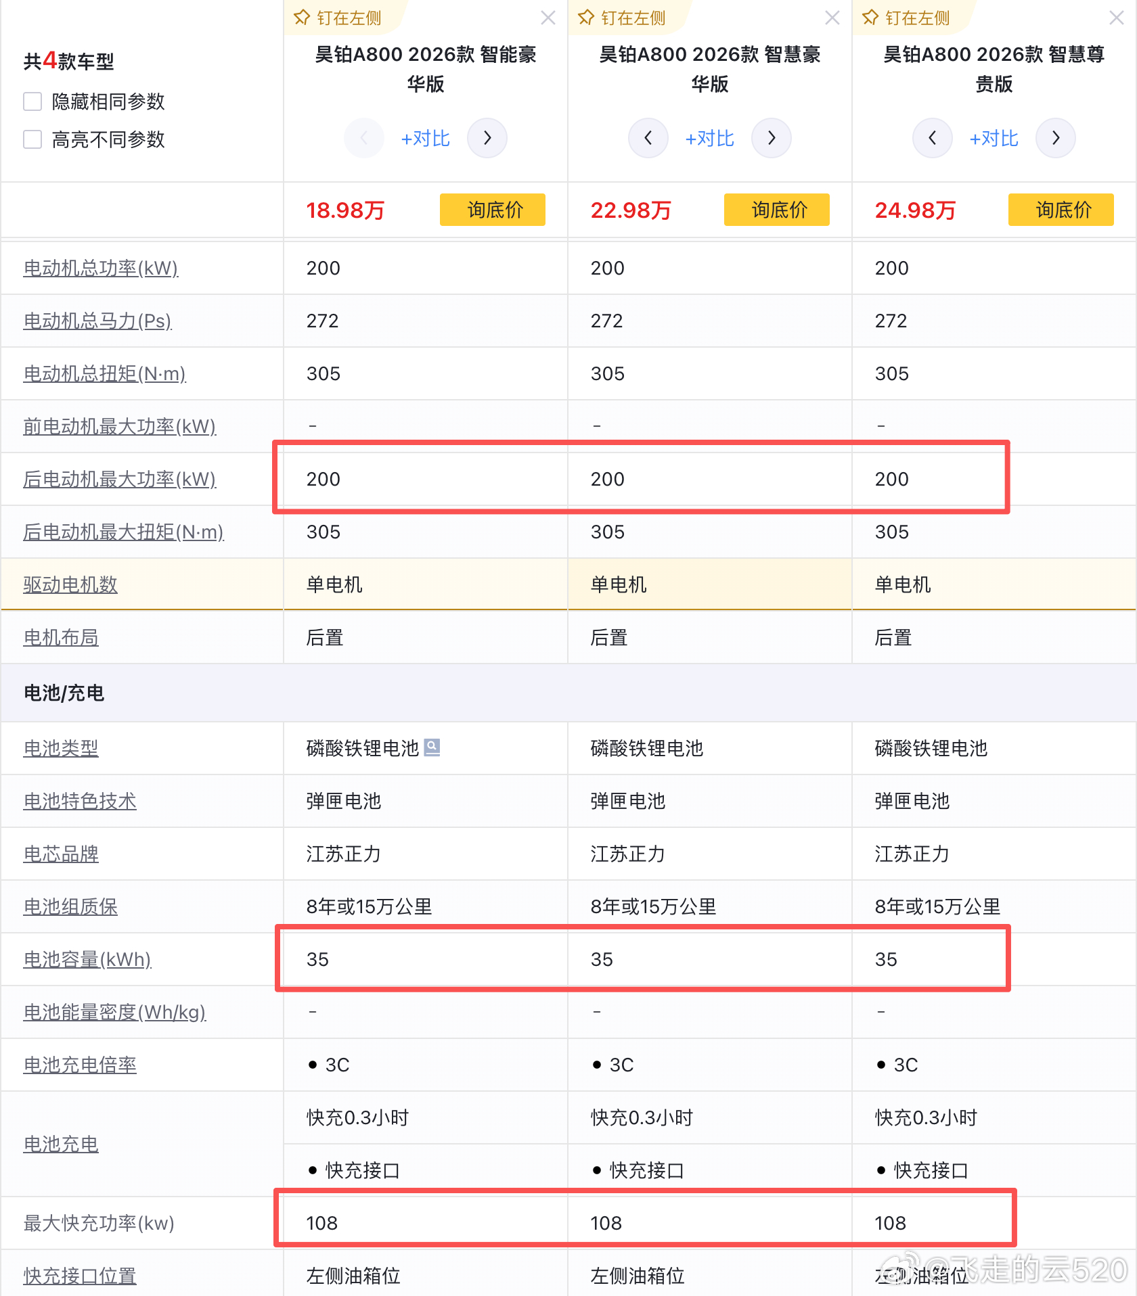Image resolution: width=1137 pixels, height=1296 pixels.
Task: Add compare model in 智慧尊贵版 column
Action: [x=994, y=139]
